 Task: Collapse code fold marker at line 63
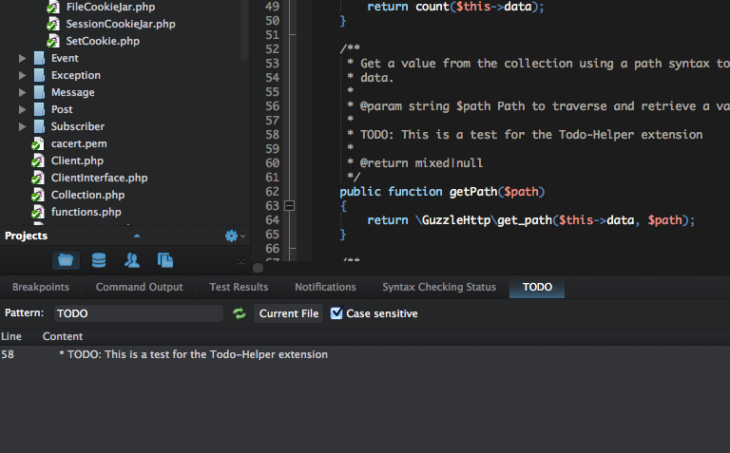290,205
